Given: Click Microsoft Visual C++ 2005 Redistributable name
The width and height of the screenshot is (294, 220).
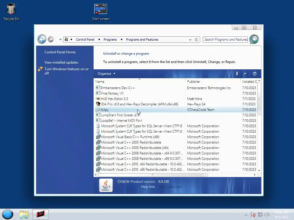Looking at the screenshot, I should (x=131, y=142).
